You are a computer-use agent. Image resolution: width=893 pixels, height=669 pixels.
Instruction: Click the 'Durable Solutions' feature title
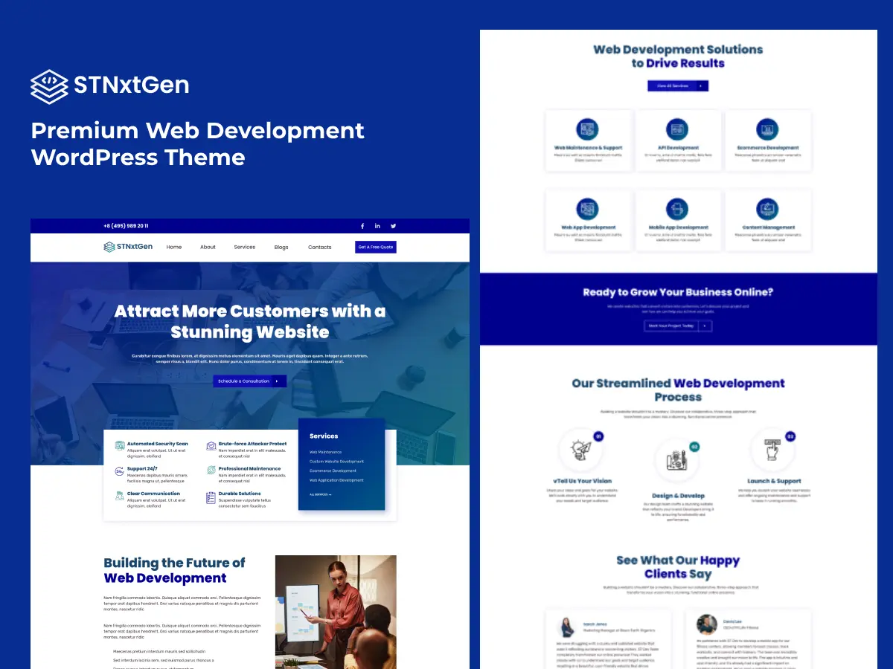tap(240, 494)
